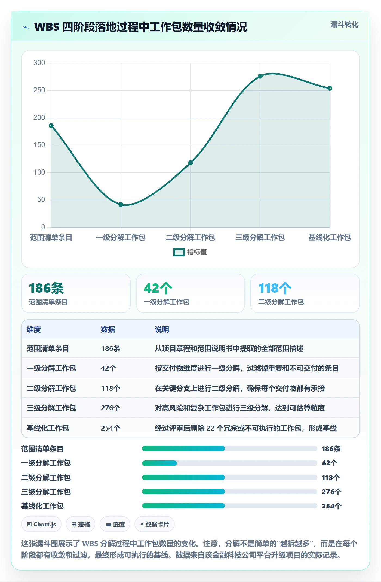Click the 范围清单条目 progress bar
This screenshot has height=582, width=381.
click(x=230, y=448)
